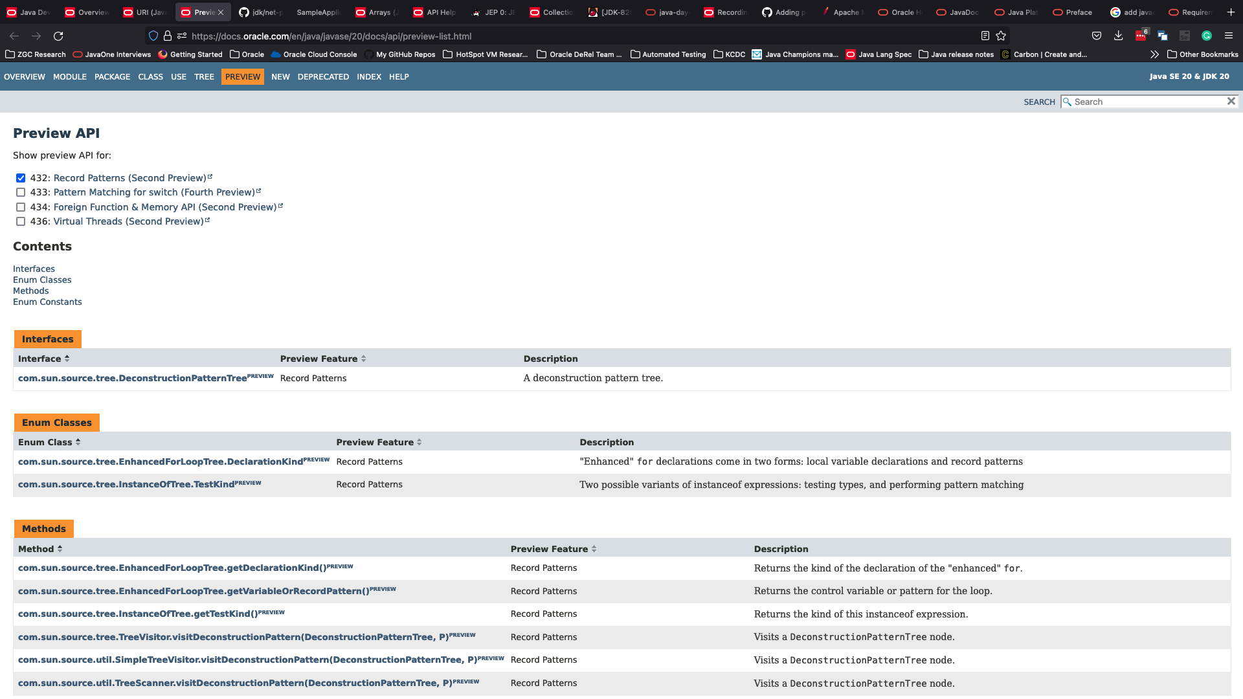Open the DEPRECATED navigation tab
The image size is (1243, 699).
(x=323, y=77)
